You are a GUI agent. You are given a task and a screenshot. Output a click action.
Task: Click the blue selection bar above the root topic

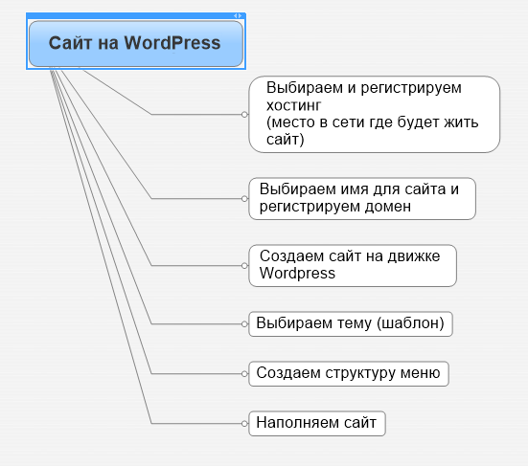(x=136, y=16)
